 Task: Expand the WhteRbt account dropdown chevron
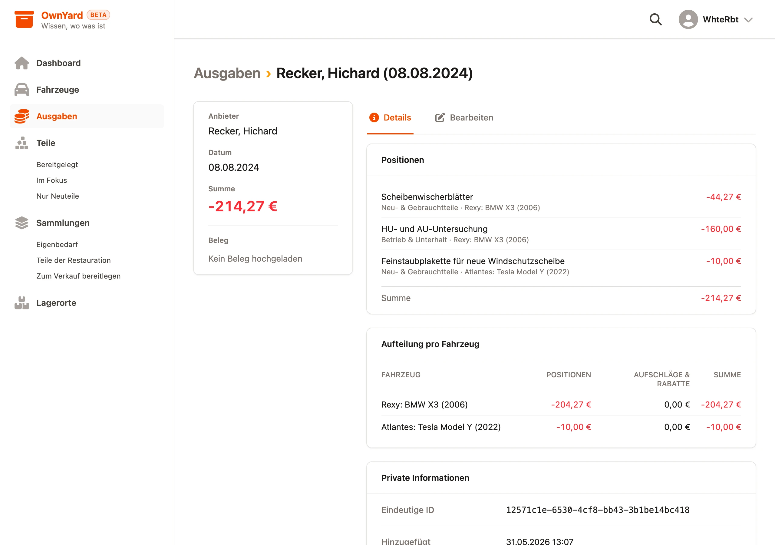coord(748,20)
